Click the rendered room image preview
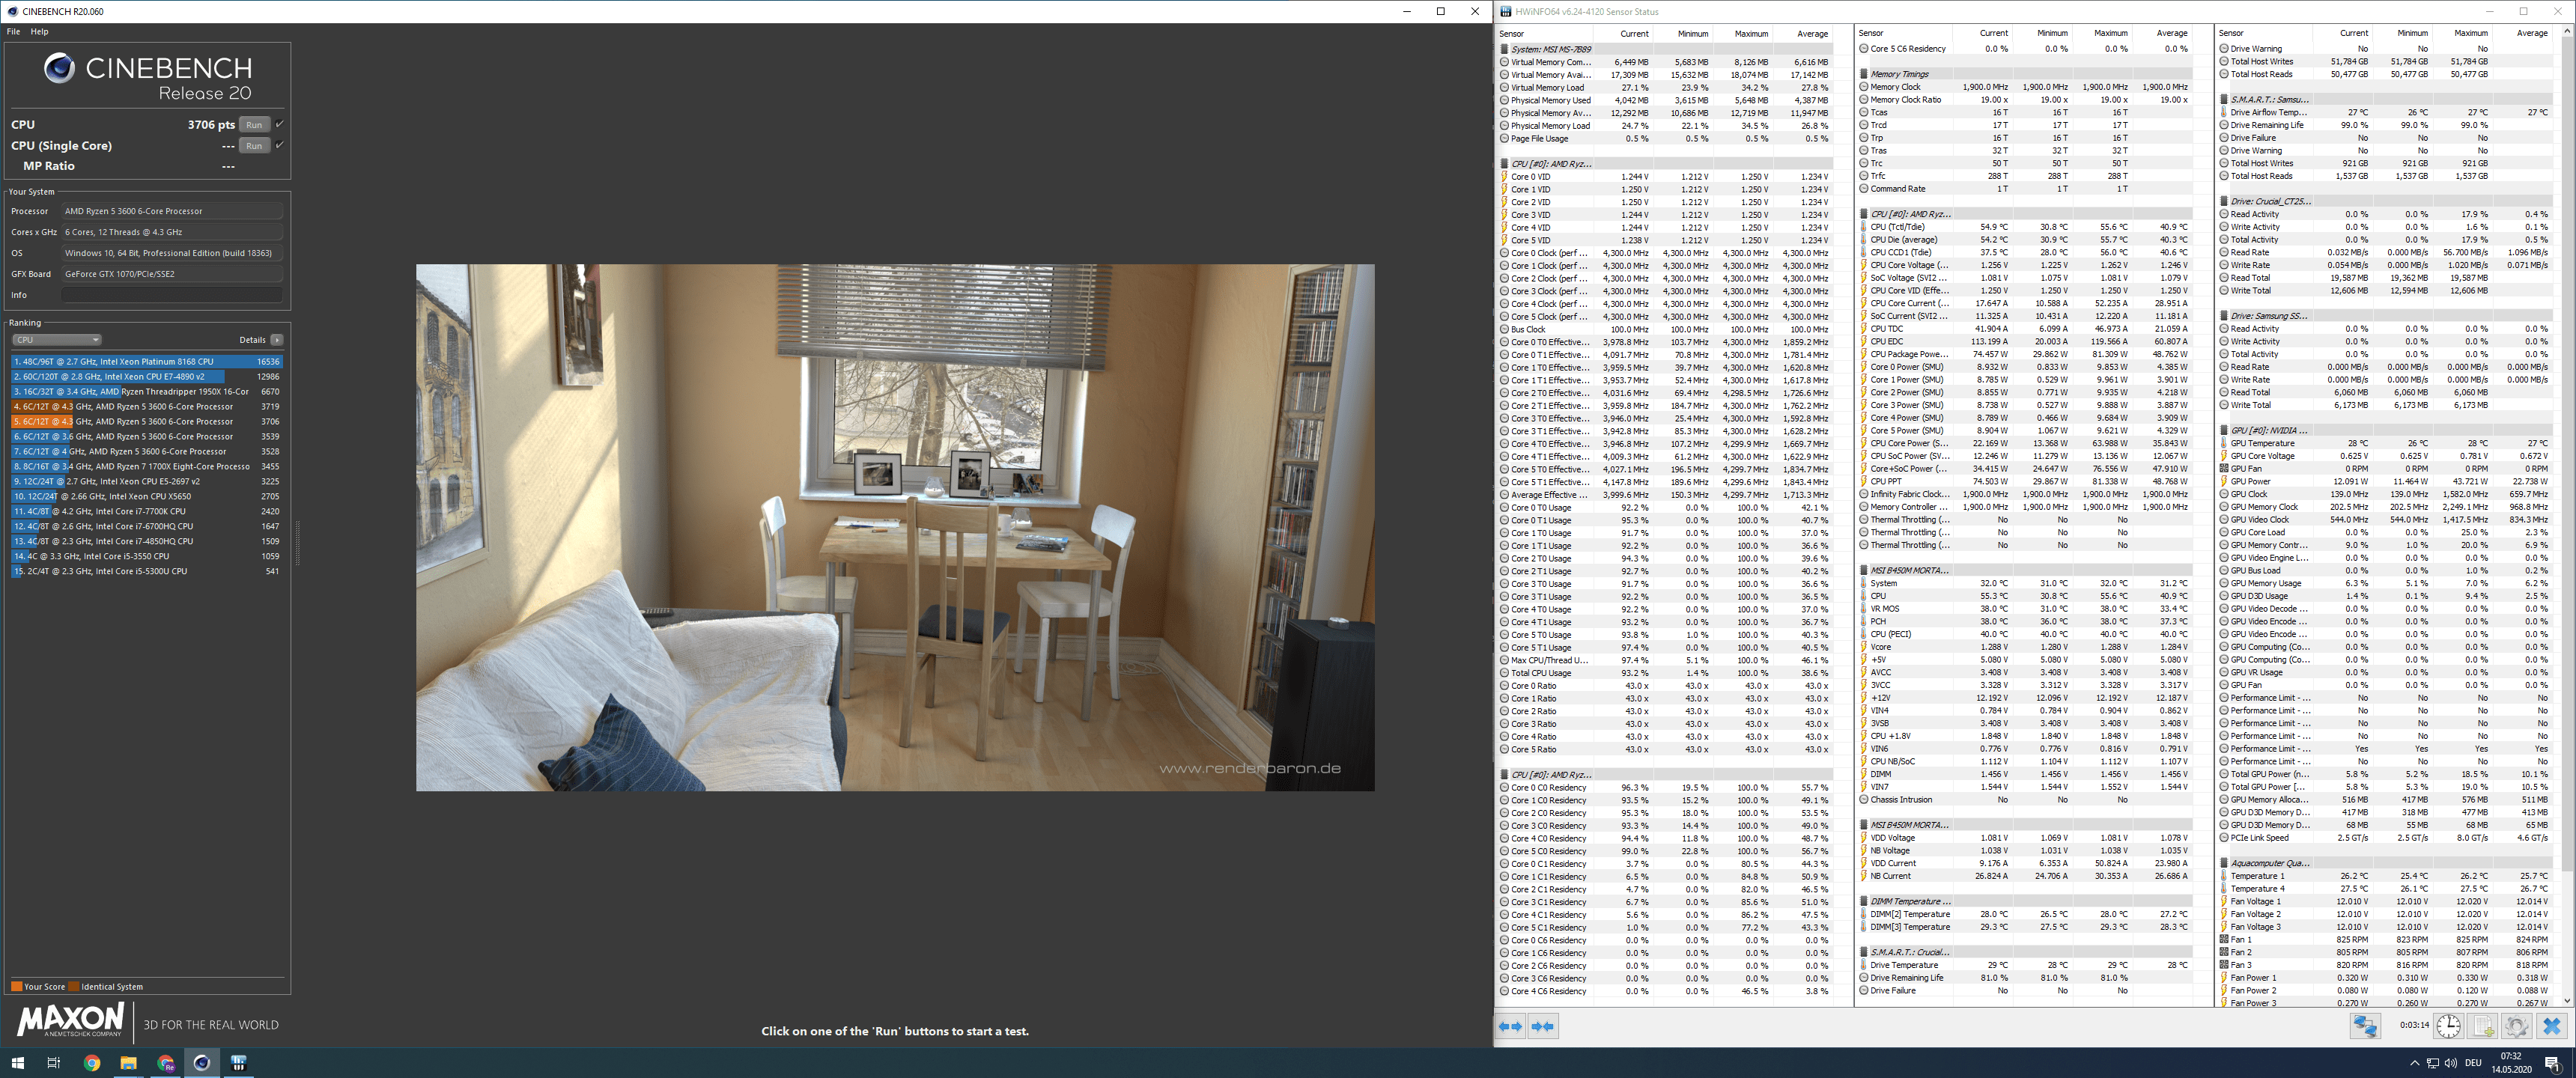The image size is (2576, 1078). (895, 527)
